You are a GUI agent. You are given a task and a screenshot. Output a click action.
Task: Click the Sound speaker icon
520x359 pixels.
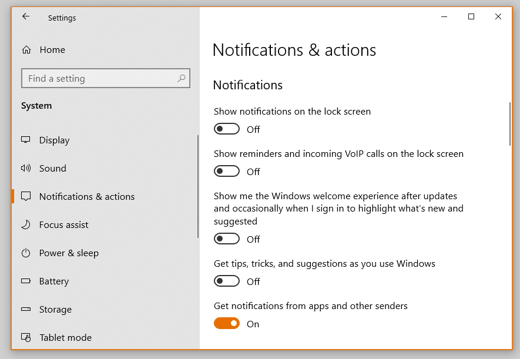26,168
